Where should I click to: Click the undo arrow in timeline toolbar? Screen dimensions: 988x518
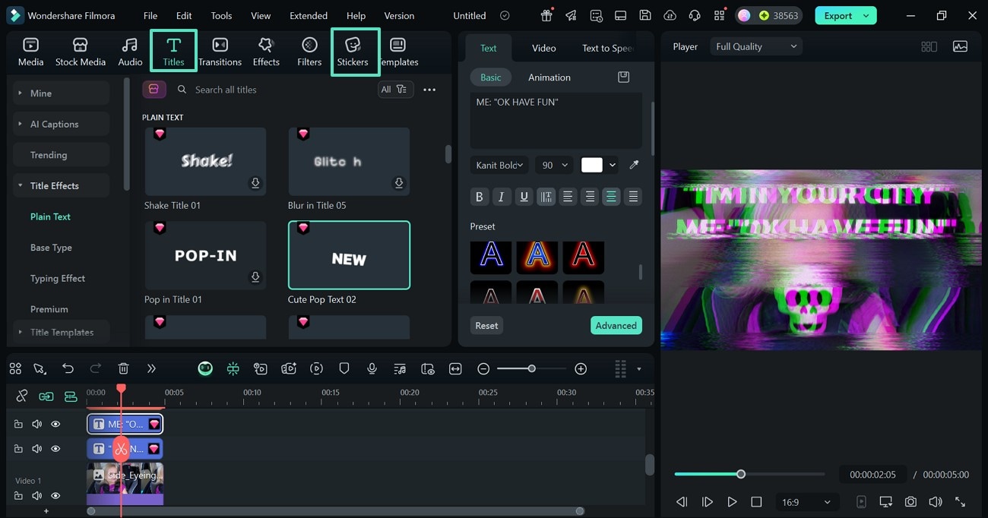(68, 368)
